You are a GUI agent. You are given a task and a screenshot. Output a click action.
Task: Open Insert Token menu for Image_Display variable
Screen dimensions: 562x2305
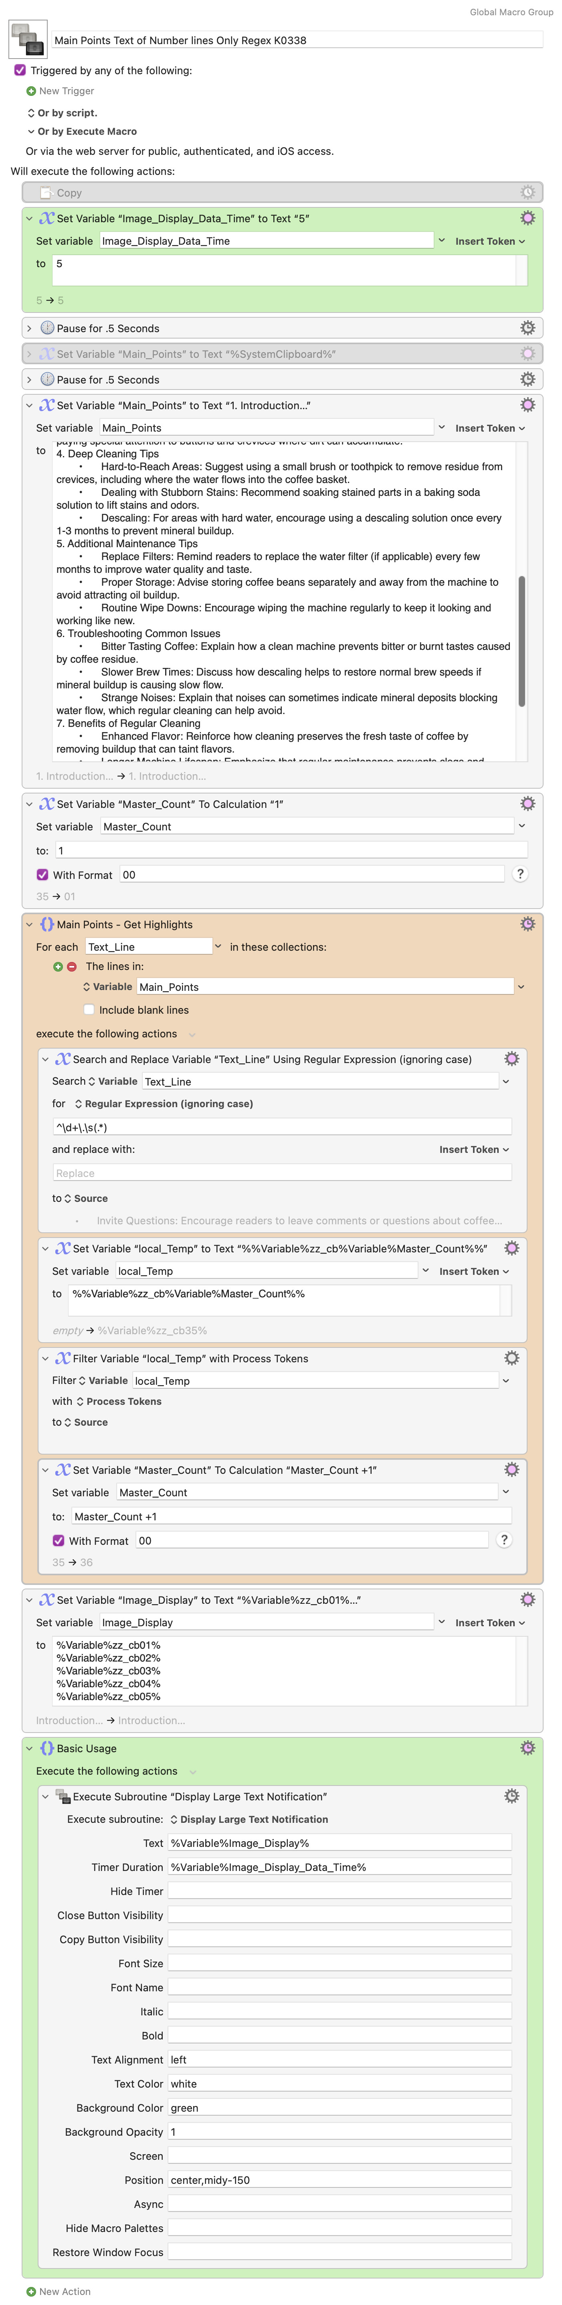[x=489, y=1622]
